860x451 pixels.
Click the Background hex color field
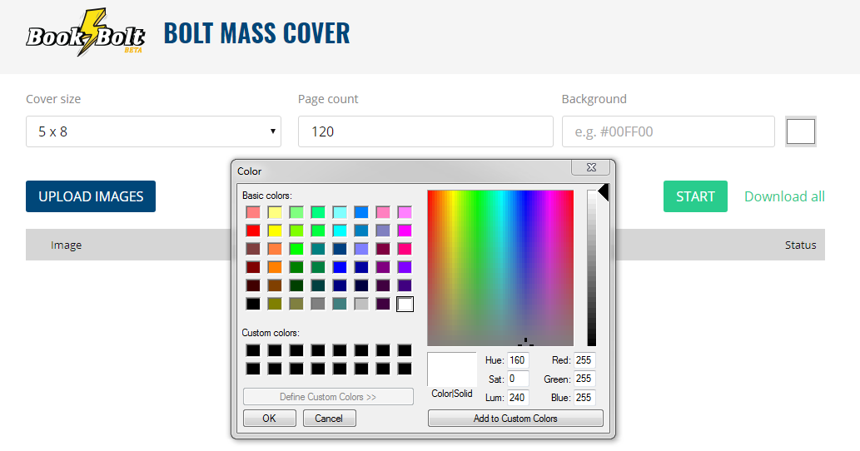point(668,131)
